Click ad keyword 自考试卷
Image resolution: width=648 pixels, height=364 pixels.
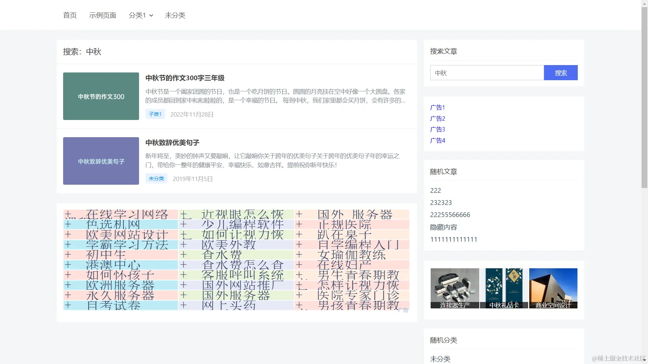(x=121, y=305)
